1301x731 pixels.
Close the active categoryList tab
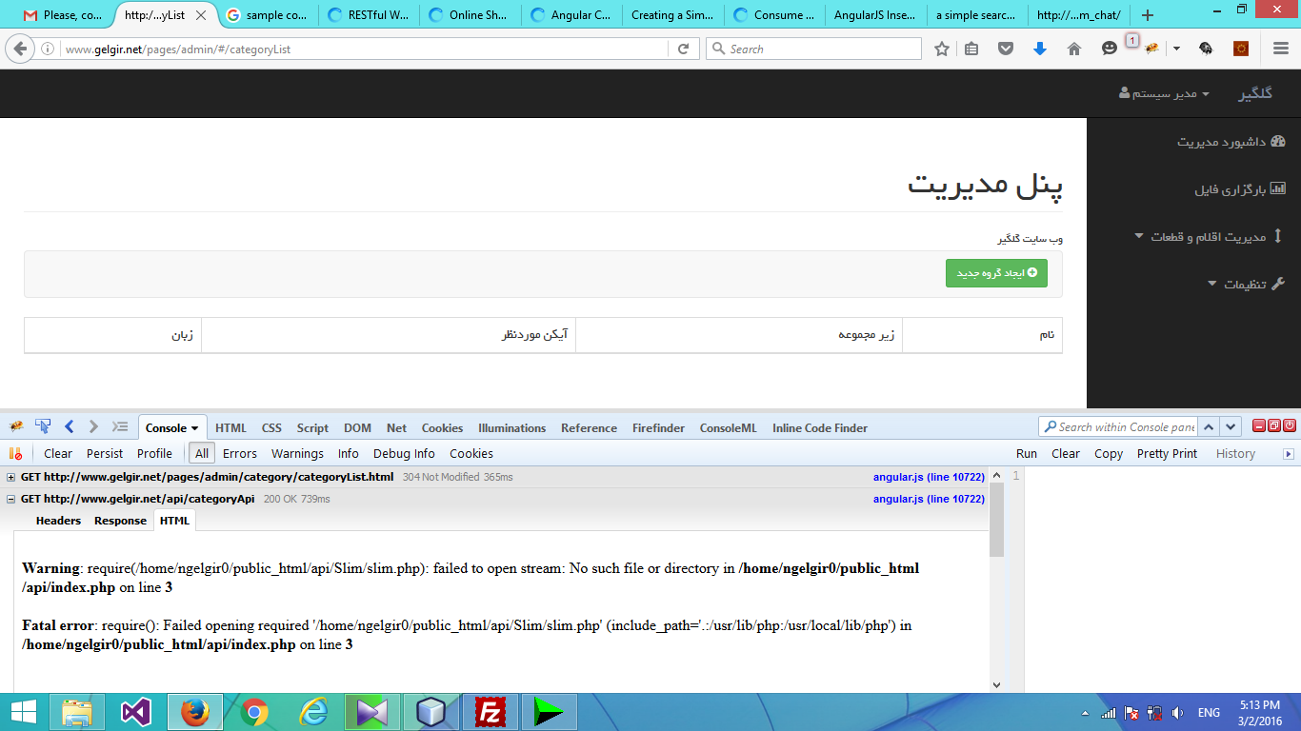[x=201, y=15]
